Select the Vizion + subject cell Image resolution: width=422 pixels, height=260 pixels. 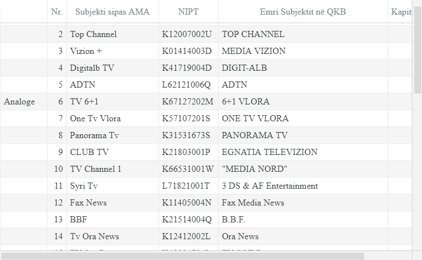(x=86, y=51)
